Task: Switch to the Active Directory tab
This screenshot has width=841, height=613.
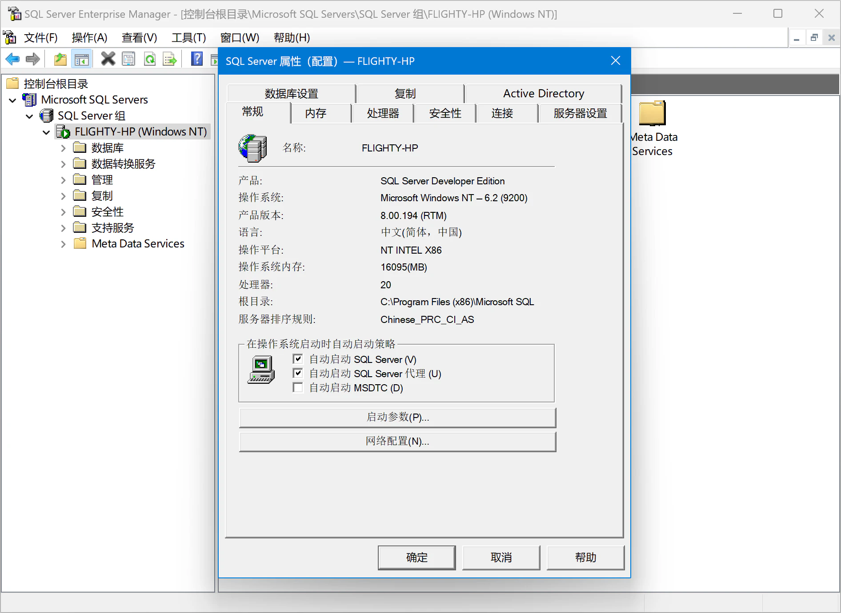Action: tap(543, 94)
